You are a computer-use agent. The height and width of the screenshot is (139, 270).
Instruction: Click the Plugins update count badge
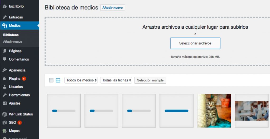point(24,79)
